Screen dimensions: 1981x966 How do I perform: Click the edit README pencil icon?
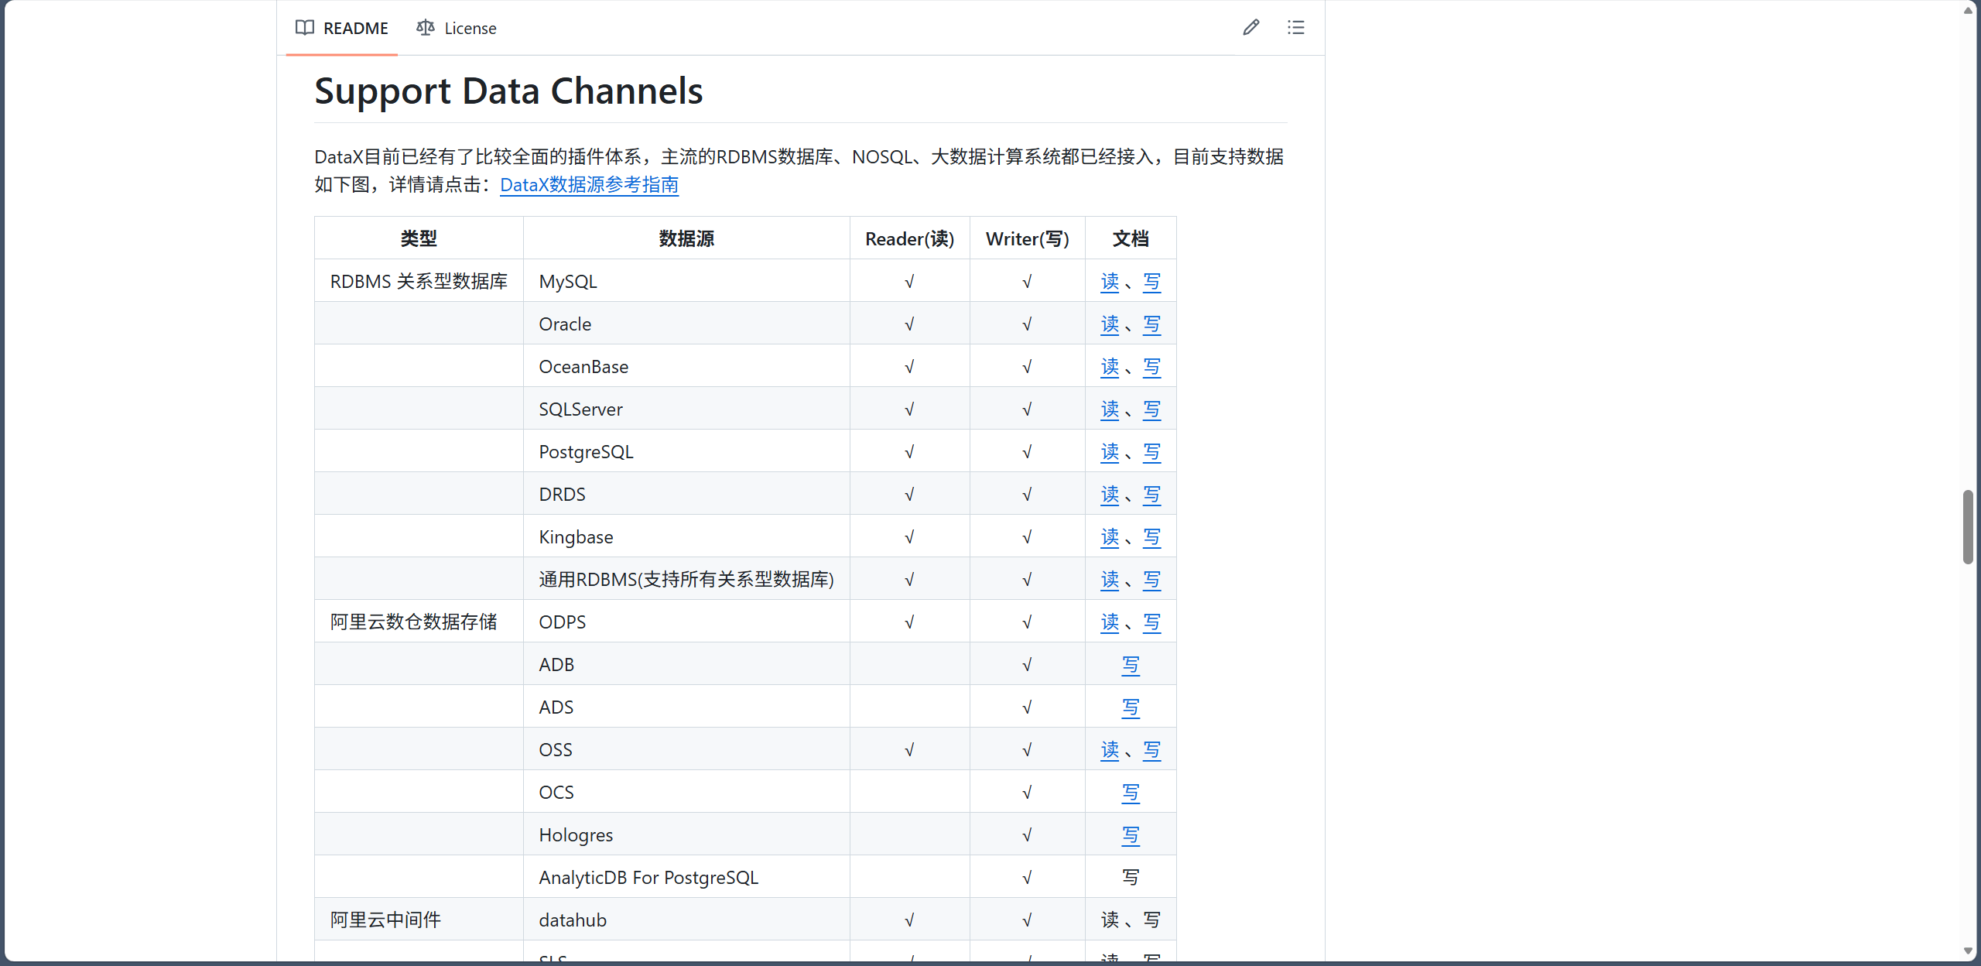click(x=1251, y=28)
